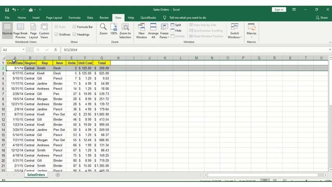Click the Save icon in the quick access toolbar
Screen dimensions: 332x187
(7, 10)
